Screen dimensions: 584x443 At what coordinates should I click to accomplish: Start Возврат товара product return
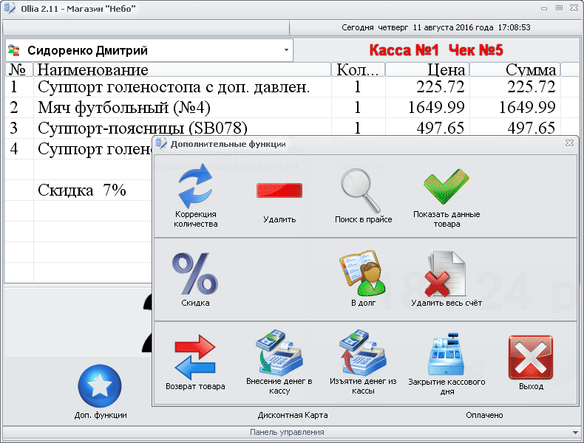coord(195,362)
